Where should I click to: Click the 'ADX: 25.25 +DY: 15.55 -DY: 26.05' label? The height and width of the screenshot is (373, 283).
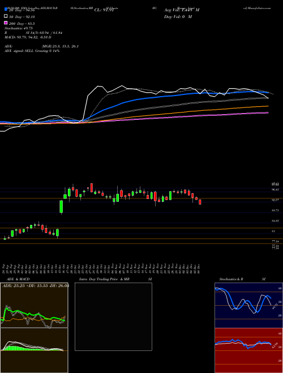tap(36, 285)
